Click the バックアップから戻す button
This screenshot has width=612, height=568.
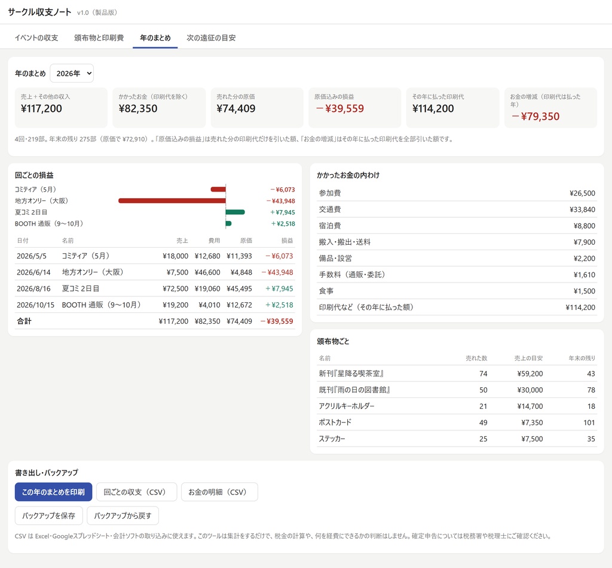click(x=123, y=515)
